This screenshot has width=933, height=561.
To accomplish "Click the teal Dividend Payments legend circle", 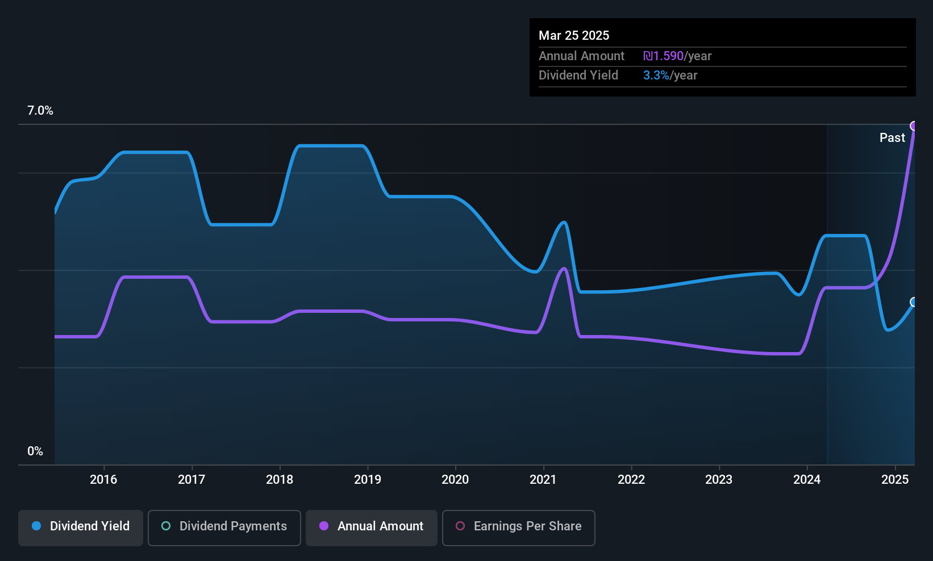I will (166, 526).
